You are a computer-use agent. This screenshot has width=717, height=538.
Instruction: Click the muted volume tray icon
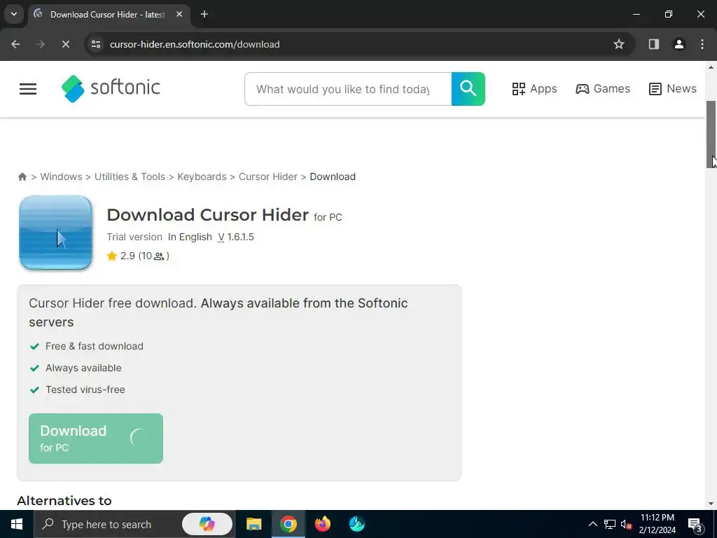click(626, 524)
